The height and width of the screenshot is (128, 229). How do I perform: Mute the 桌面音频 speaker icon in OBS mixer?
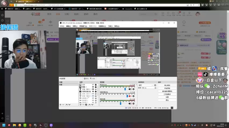(x=130, y=104)
